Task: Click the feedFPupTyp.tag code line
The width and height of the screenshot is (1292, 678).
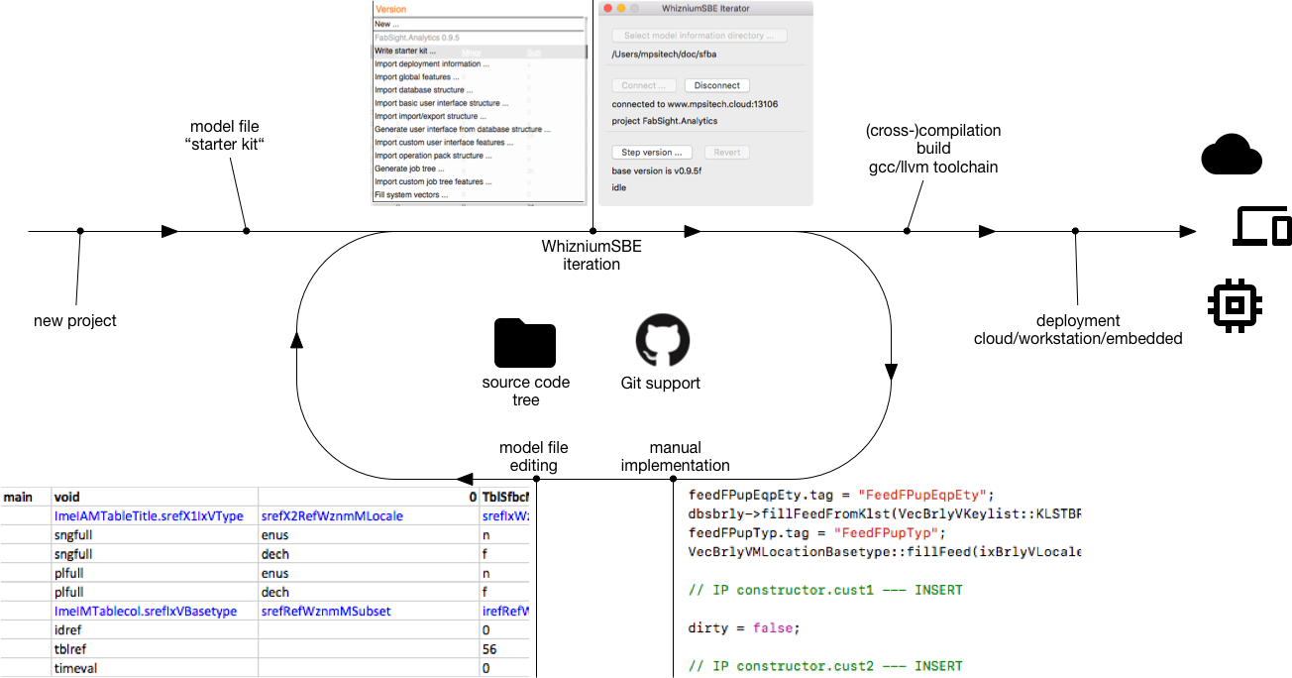Action: [822, 532]
